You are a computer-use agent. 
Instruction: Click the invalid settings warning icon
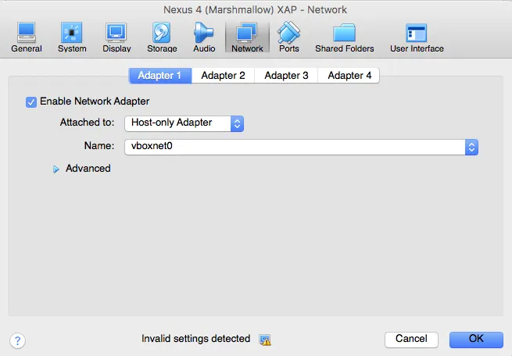coord(265,340)
